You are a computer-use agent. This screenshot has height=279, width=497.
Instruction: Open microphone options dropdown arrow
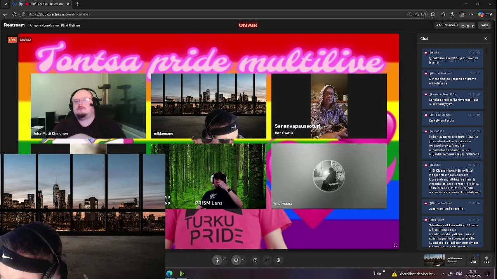tap(224, 260)
